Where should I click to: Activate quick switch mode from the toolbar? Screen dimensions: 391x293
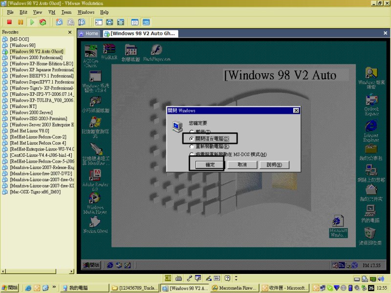click(x=109, y=22)
